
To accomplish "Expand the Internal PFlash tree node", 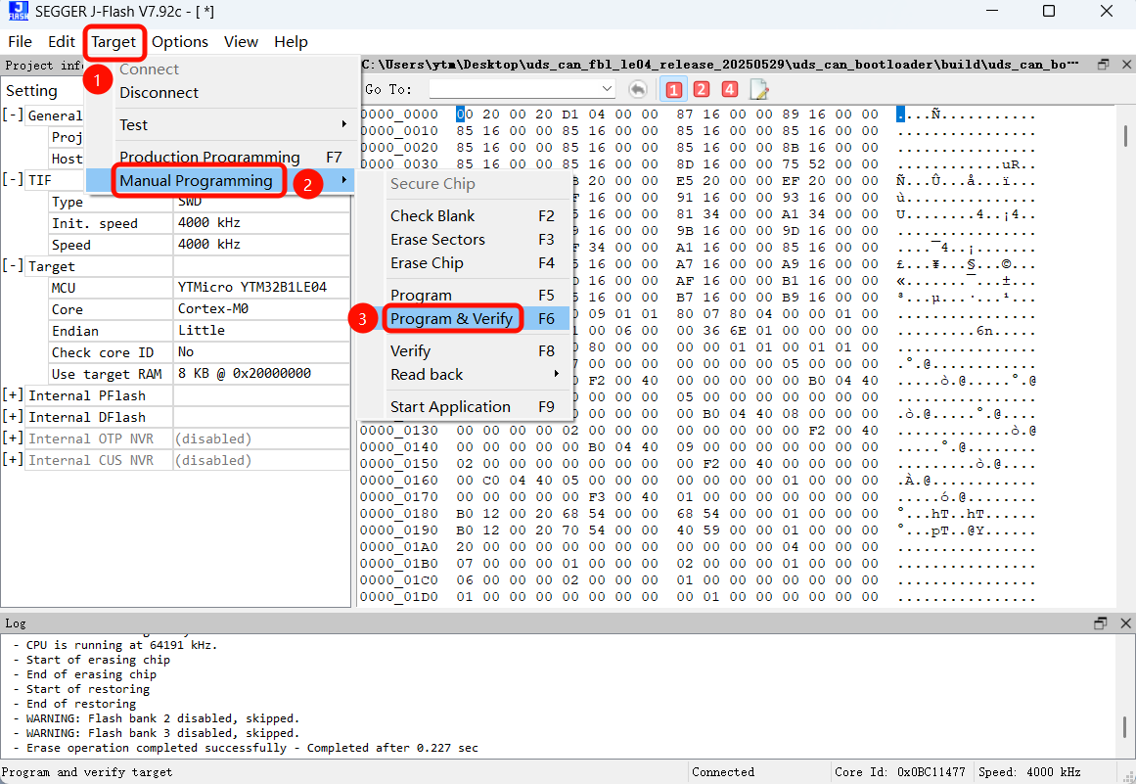I will 13,395.
